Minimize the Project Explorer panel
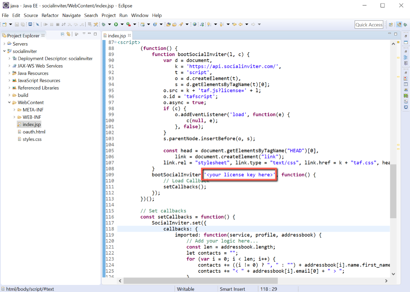Image resolution: width=410 pixels, height=292 pixels. [x=90, y=34]
